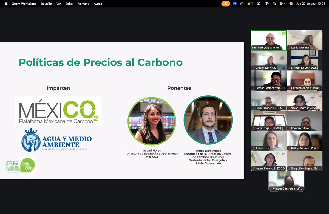This screenshot has height=214, width=329.
Task: Open Spotlight search from the menu bar
Action: click(274, 4)
